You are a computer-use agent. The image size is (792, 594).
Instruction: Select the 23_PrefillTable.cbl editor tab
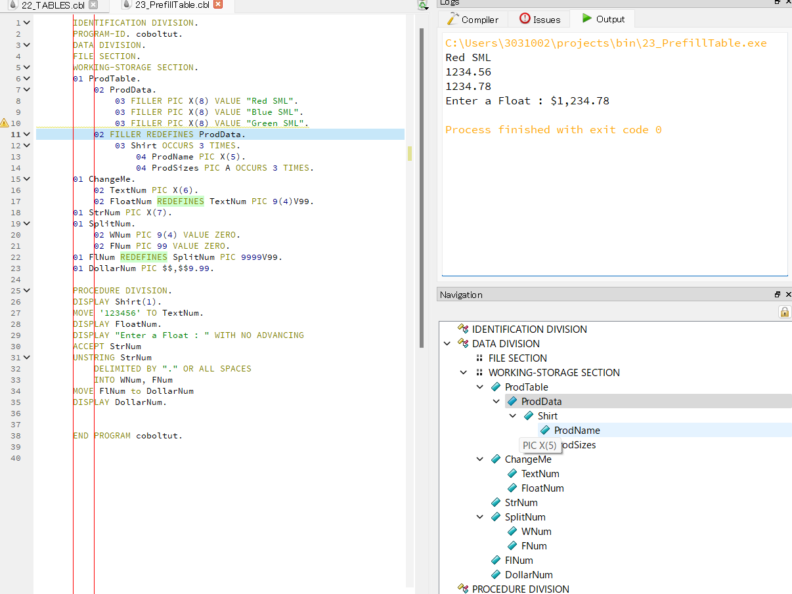click(173, 5)
